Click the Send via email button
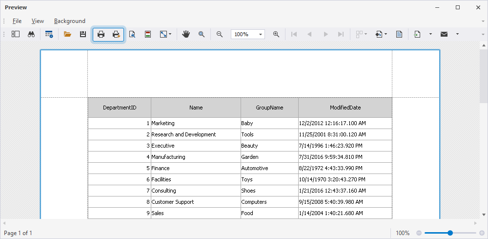Image resolution: width=488 pixels, height=239 pixels. (x=444, y=34)
